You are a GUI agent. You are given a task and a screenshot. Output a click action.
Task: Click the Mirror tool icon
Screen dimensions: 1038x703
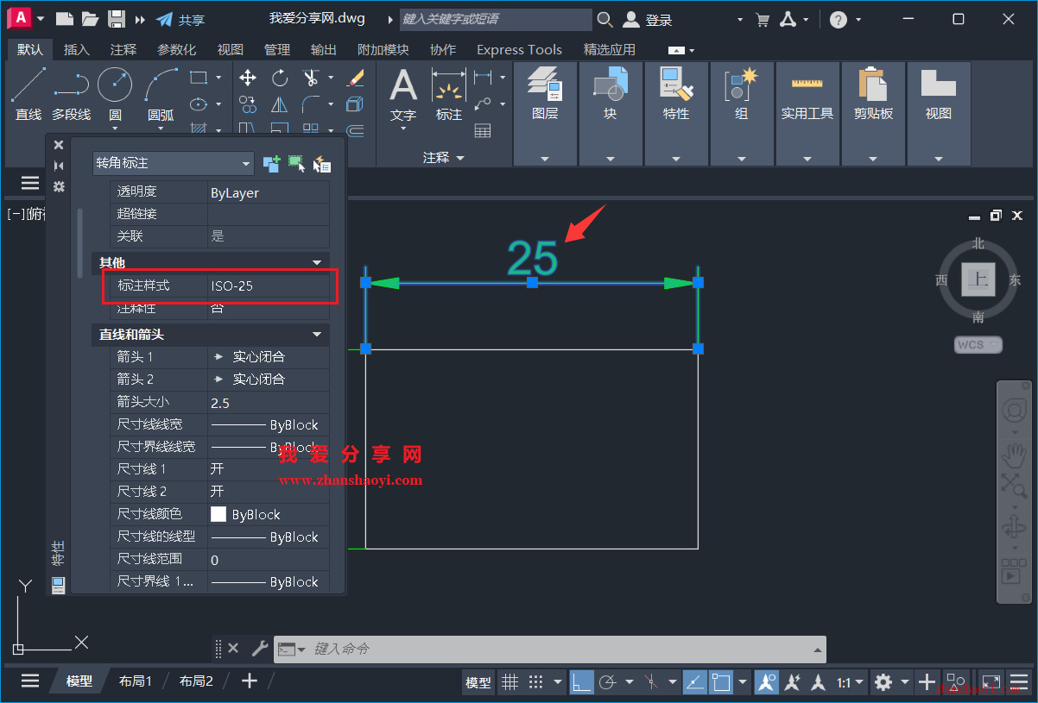280,104
